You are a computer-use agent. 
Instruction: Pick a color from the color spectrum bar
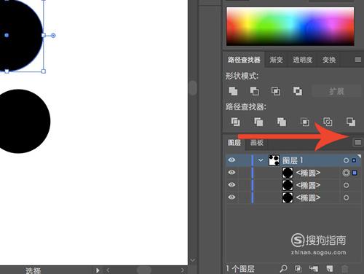(290, 26)
